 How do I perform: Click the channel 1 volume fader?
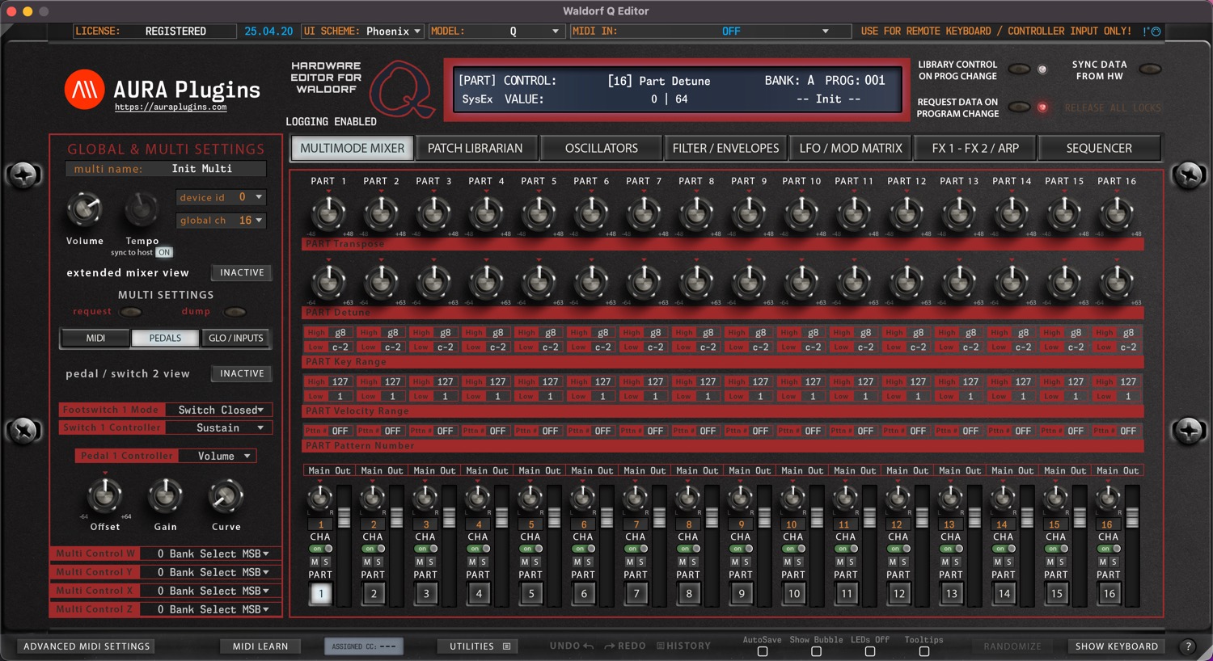click(x=344, y=518)
